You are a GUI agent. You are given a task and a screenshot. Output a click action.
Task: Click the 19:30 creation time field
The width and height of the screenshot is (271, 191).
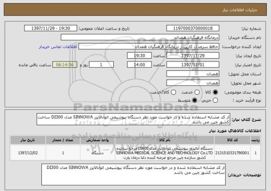point(139,56)
